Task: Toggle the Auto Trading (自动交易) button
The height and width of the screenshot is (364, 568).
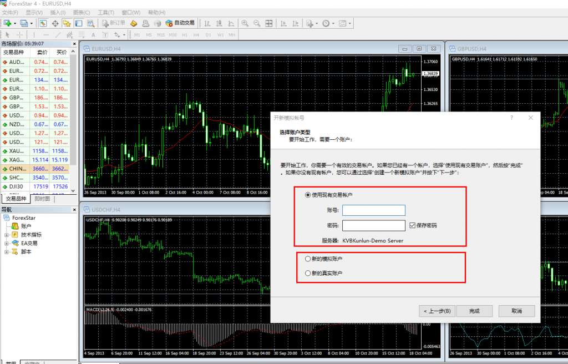Action: pyautogui.click(x=180, y=23)
